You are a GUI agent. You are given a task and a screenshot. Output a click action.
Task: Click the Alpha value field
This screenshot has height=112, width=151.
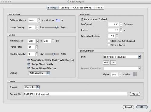(114, 75)
